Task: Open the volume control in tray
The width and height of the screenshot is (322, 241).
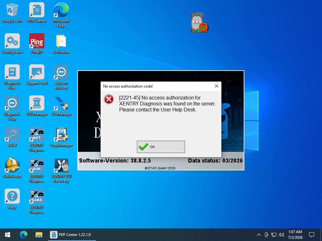Action: 281,235
